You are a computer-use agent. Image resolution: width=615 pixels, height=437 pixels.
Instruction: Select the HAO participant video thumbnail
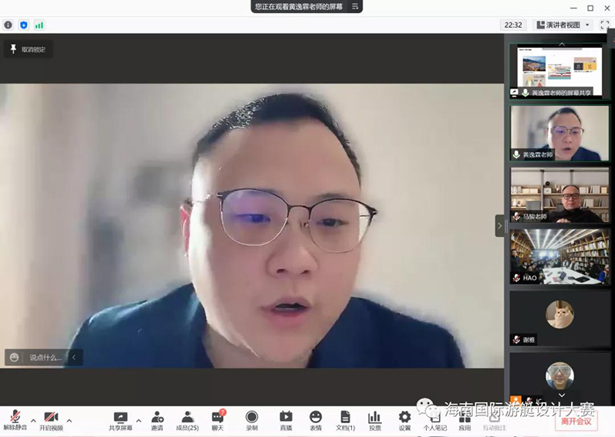[x=559, y=256]
